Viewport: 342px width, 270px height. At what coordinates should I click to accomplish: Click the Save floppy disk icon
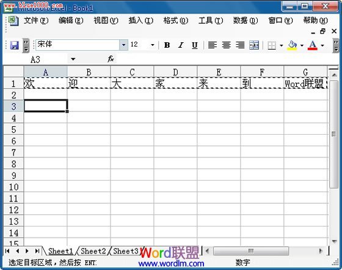pos(15,45)
